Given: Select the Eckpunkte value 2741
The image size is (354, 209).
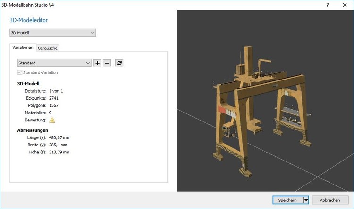Looking at the screenshot, I should click(54, 98).
